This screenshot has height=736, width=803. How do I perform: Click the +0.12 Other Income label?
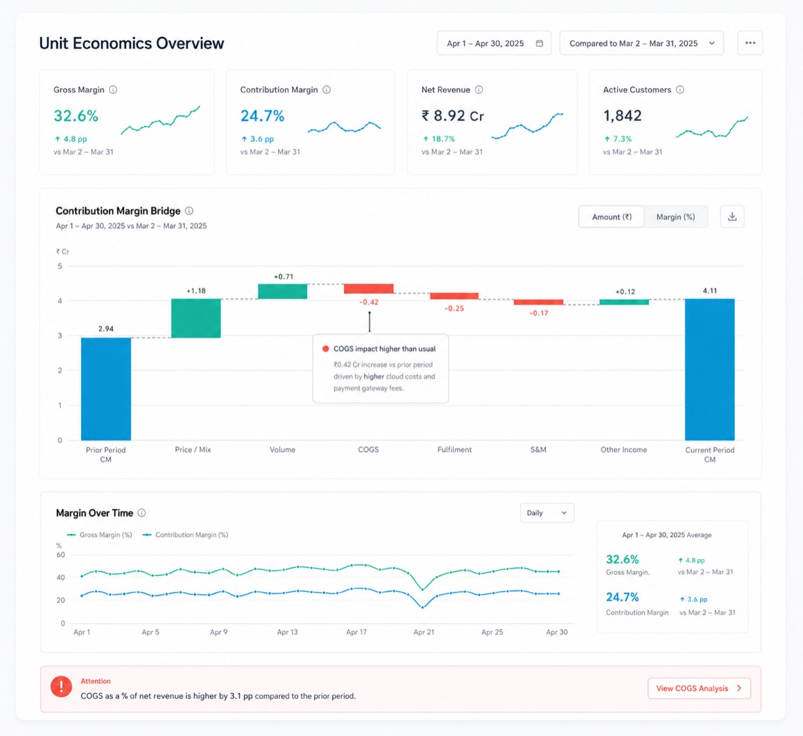pos(625,292)
